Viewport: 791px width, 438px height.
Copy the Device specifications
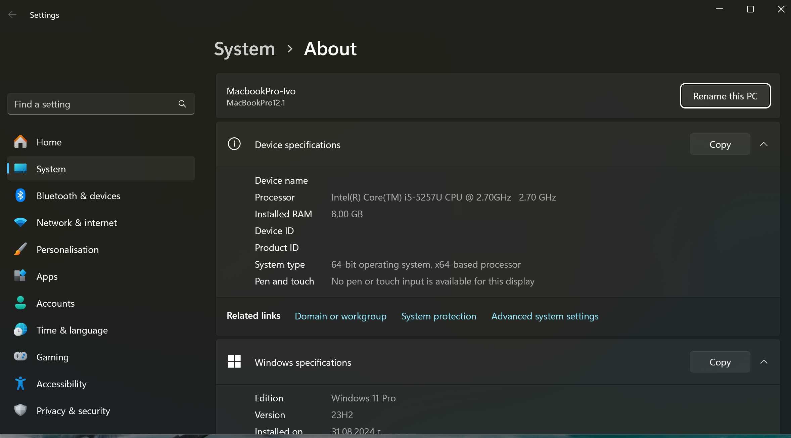click(x=720, y=144)
